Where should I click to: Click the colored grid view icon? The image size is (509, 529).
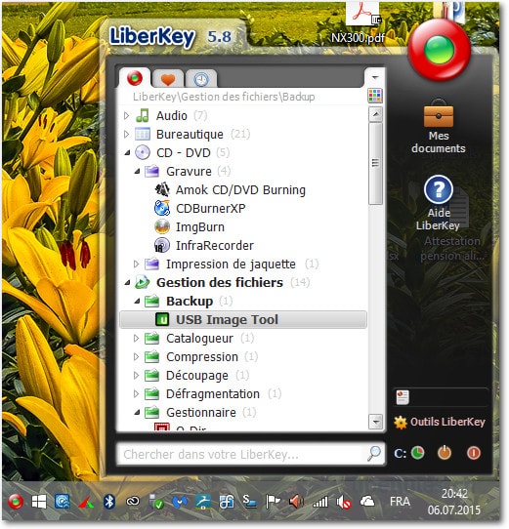375,96
